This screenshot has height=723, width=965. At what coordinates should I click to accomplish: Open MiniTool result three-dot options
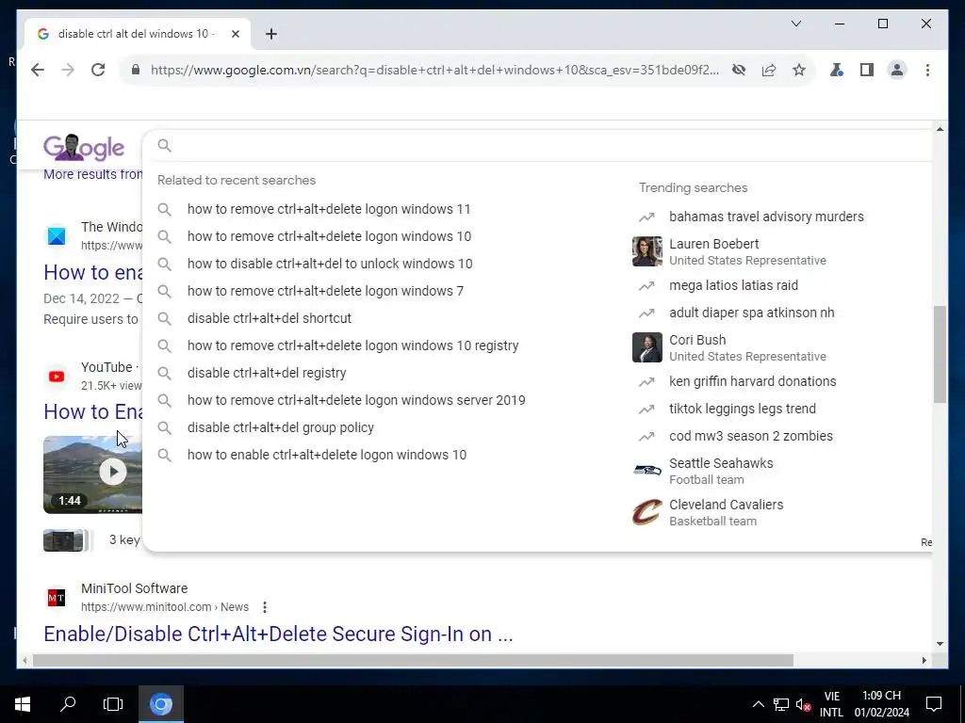(x=265, y=607)
